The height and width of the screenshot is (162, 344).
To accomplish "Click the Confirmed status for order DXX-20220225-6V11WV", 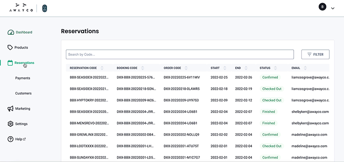I will point(270,77).
